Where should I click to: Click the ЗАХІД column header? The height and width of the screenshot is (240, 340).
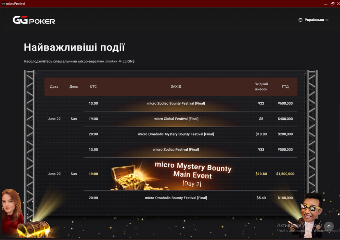pos(176,86)
